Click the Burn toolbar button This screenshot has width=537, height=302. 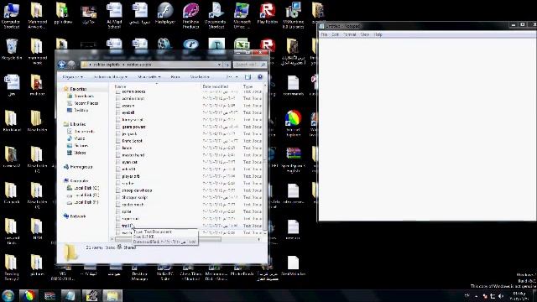(x=175, y=77)
